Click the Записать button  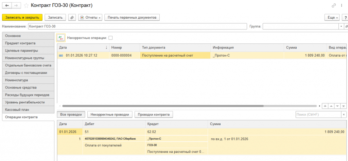click(55, 17)
